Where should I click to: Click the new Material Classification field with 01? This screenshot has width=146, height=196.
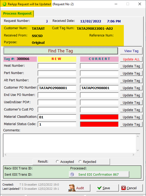(x=57, y=117)
